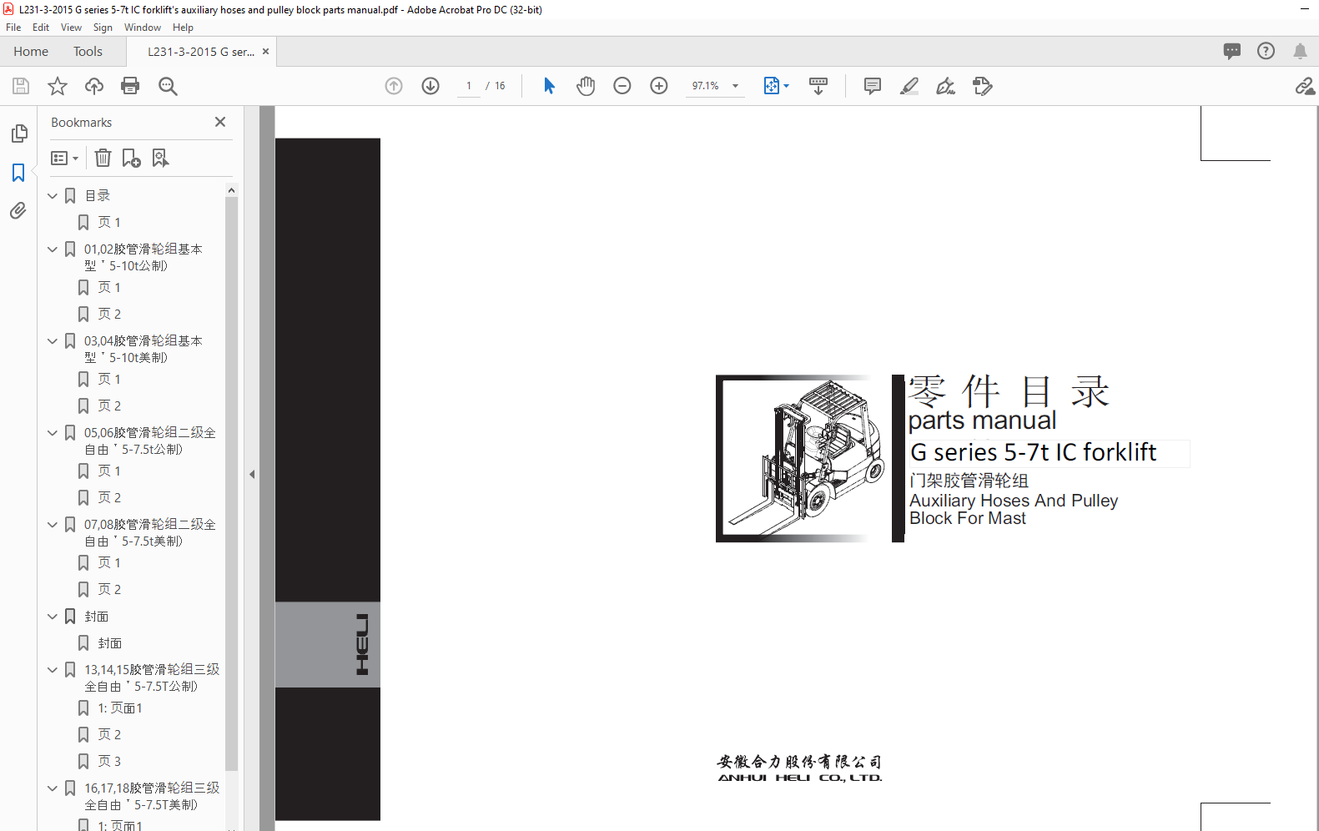Go to the next page arrow

tap(430, 86)
